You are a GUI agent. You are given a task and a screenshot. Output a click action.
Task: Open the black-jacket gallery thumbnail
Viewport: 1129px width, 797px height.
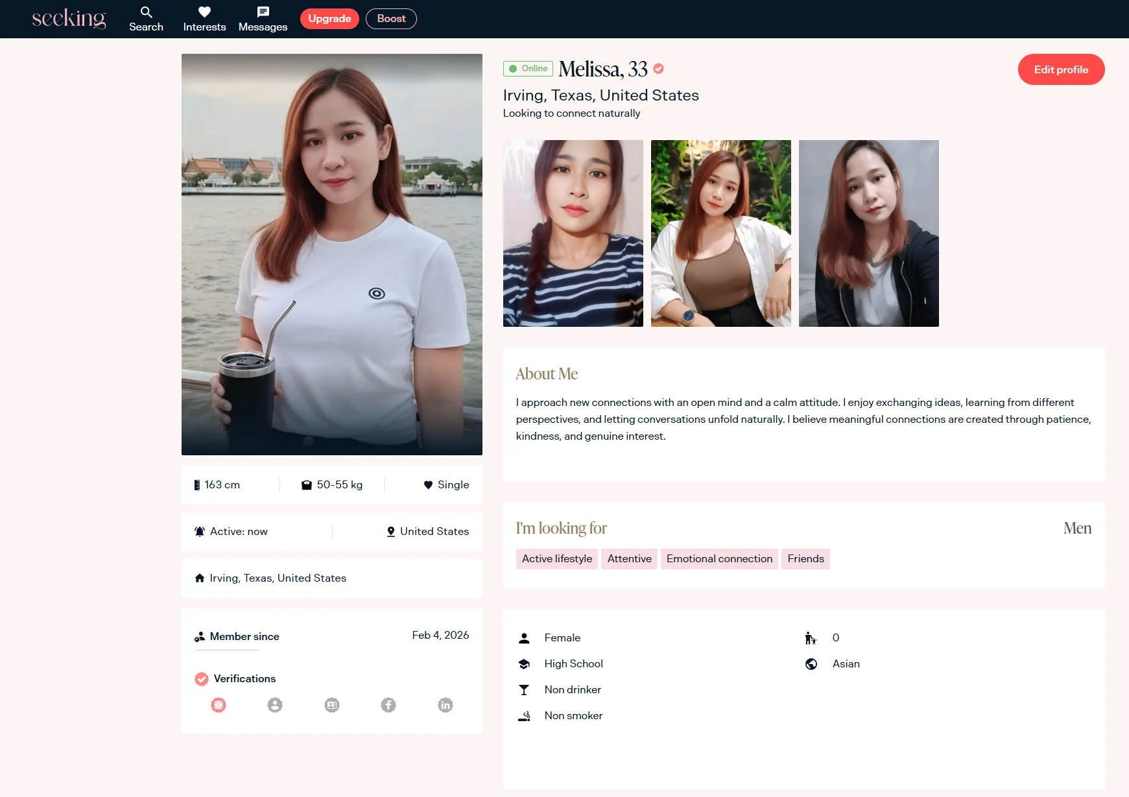pos(869,233)
